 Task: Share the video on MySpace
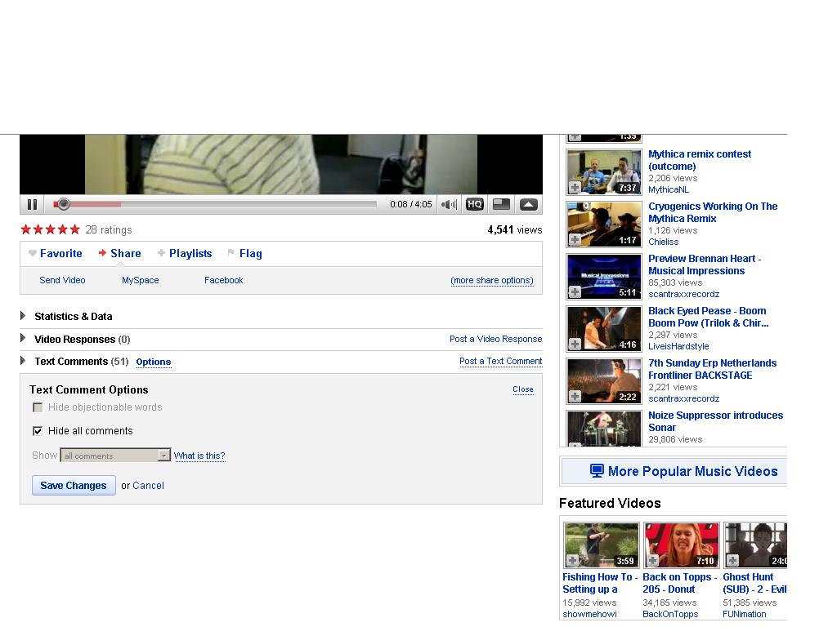point(141,281)
